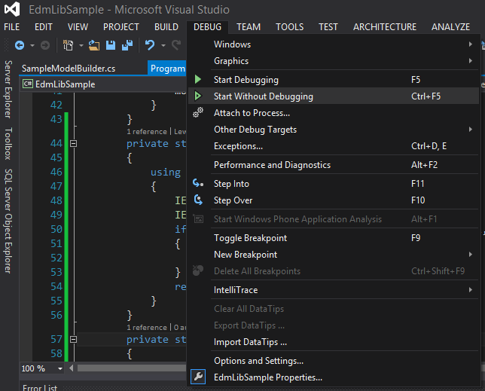Open SQL Server Object Explorer side tab
The width and height of the screenshot is (485, 391).
point(8,221)
